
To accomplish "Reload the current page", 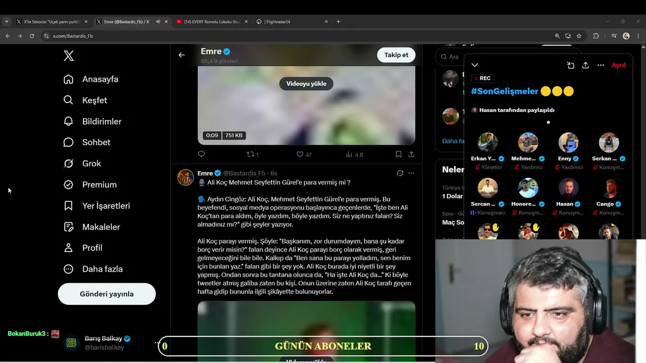I will [32, 36].
